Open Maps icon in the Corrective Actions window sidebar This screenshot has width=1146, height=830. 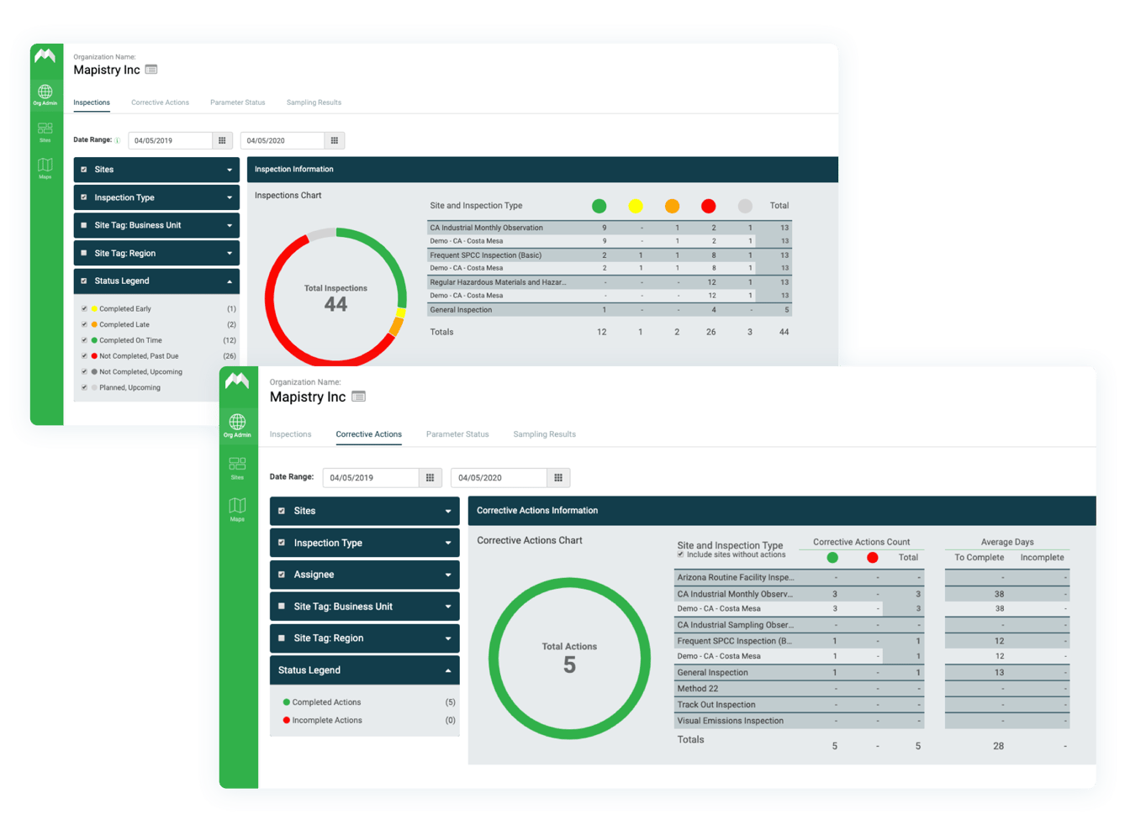click(237, 509)
